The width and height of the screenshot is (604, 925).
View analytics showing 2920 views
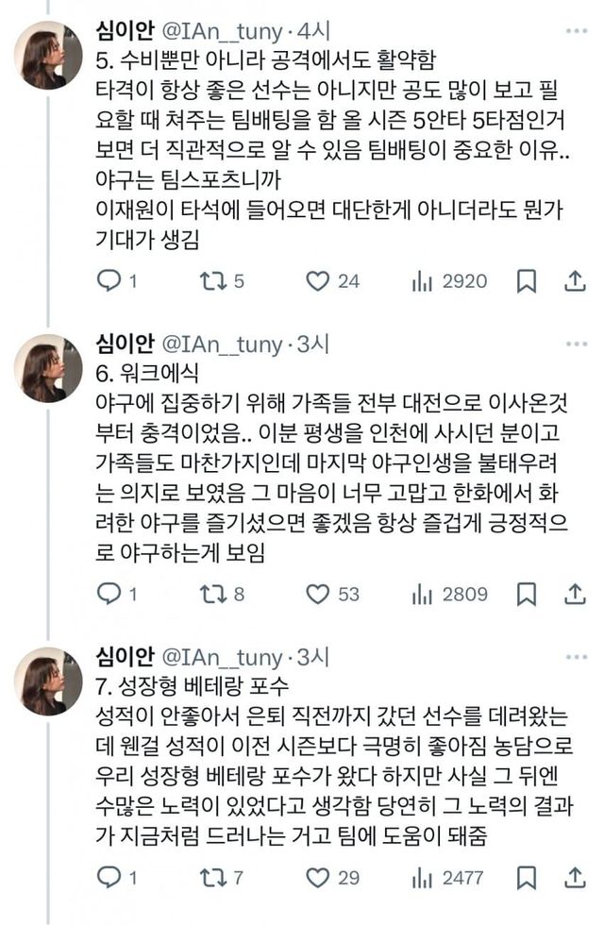[x=421, y=280]
